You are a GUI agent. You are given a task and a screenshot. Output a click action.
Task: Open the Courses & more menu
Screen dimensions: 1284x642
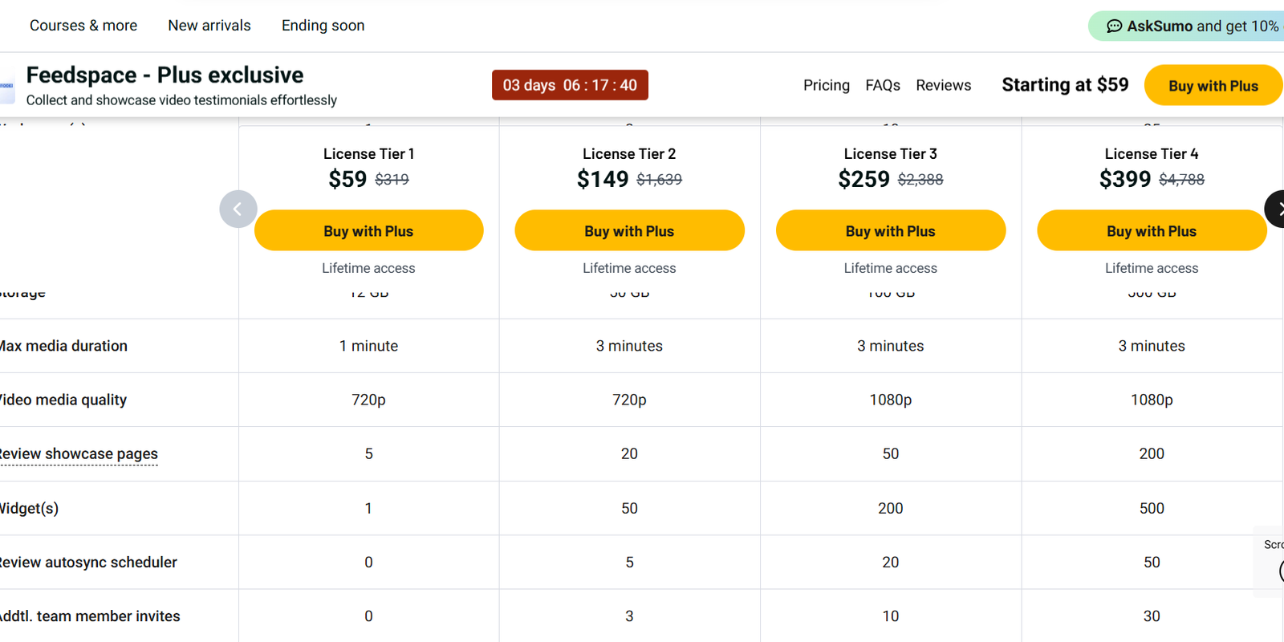pos(83,26)
